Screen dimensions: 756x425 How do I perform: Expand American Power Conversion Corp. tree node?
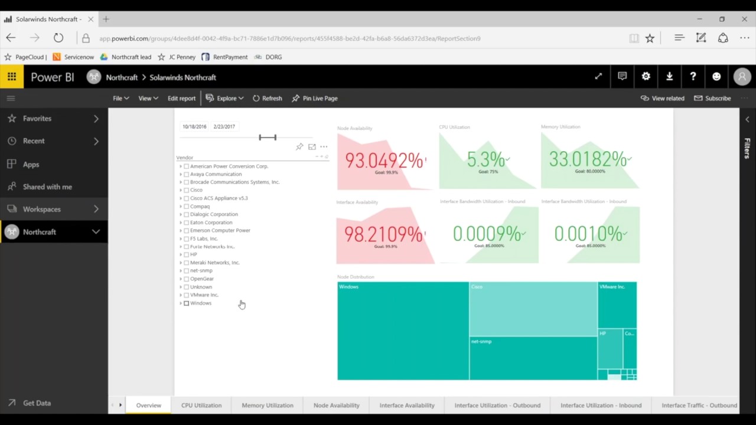[181, 166]
